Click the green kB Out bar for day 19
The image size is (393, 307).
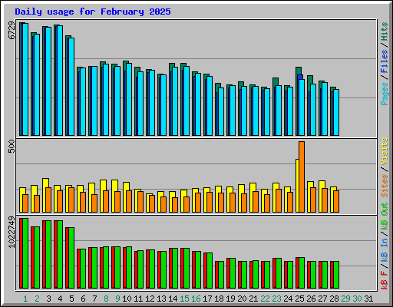tap(233, 273)
